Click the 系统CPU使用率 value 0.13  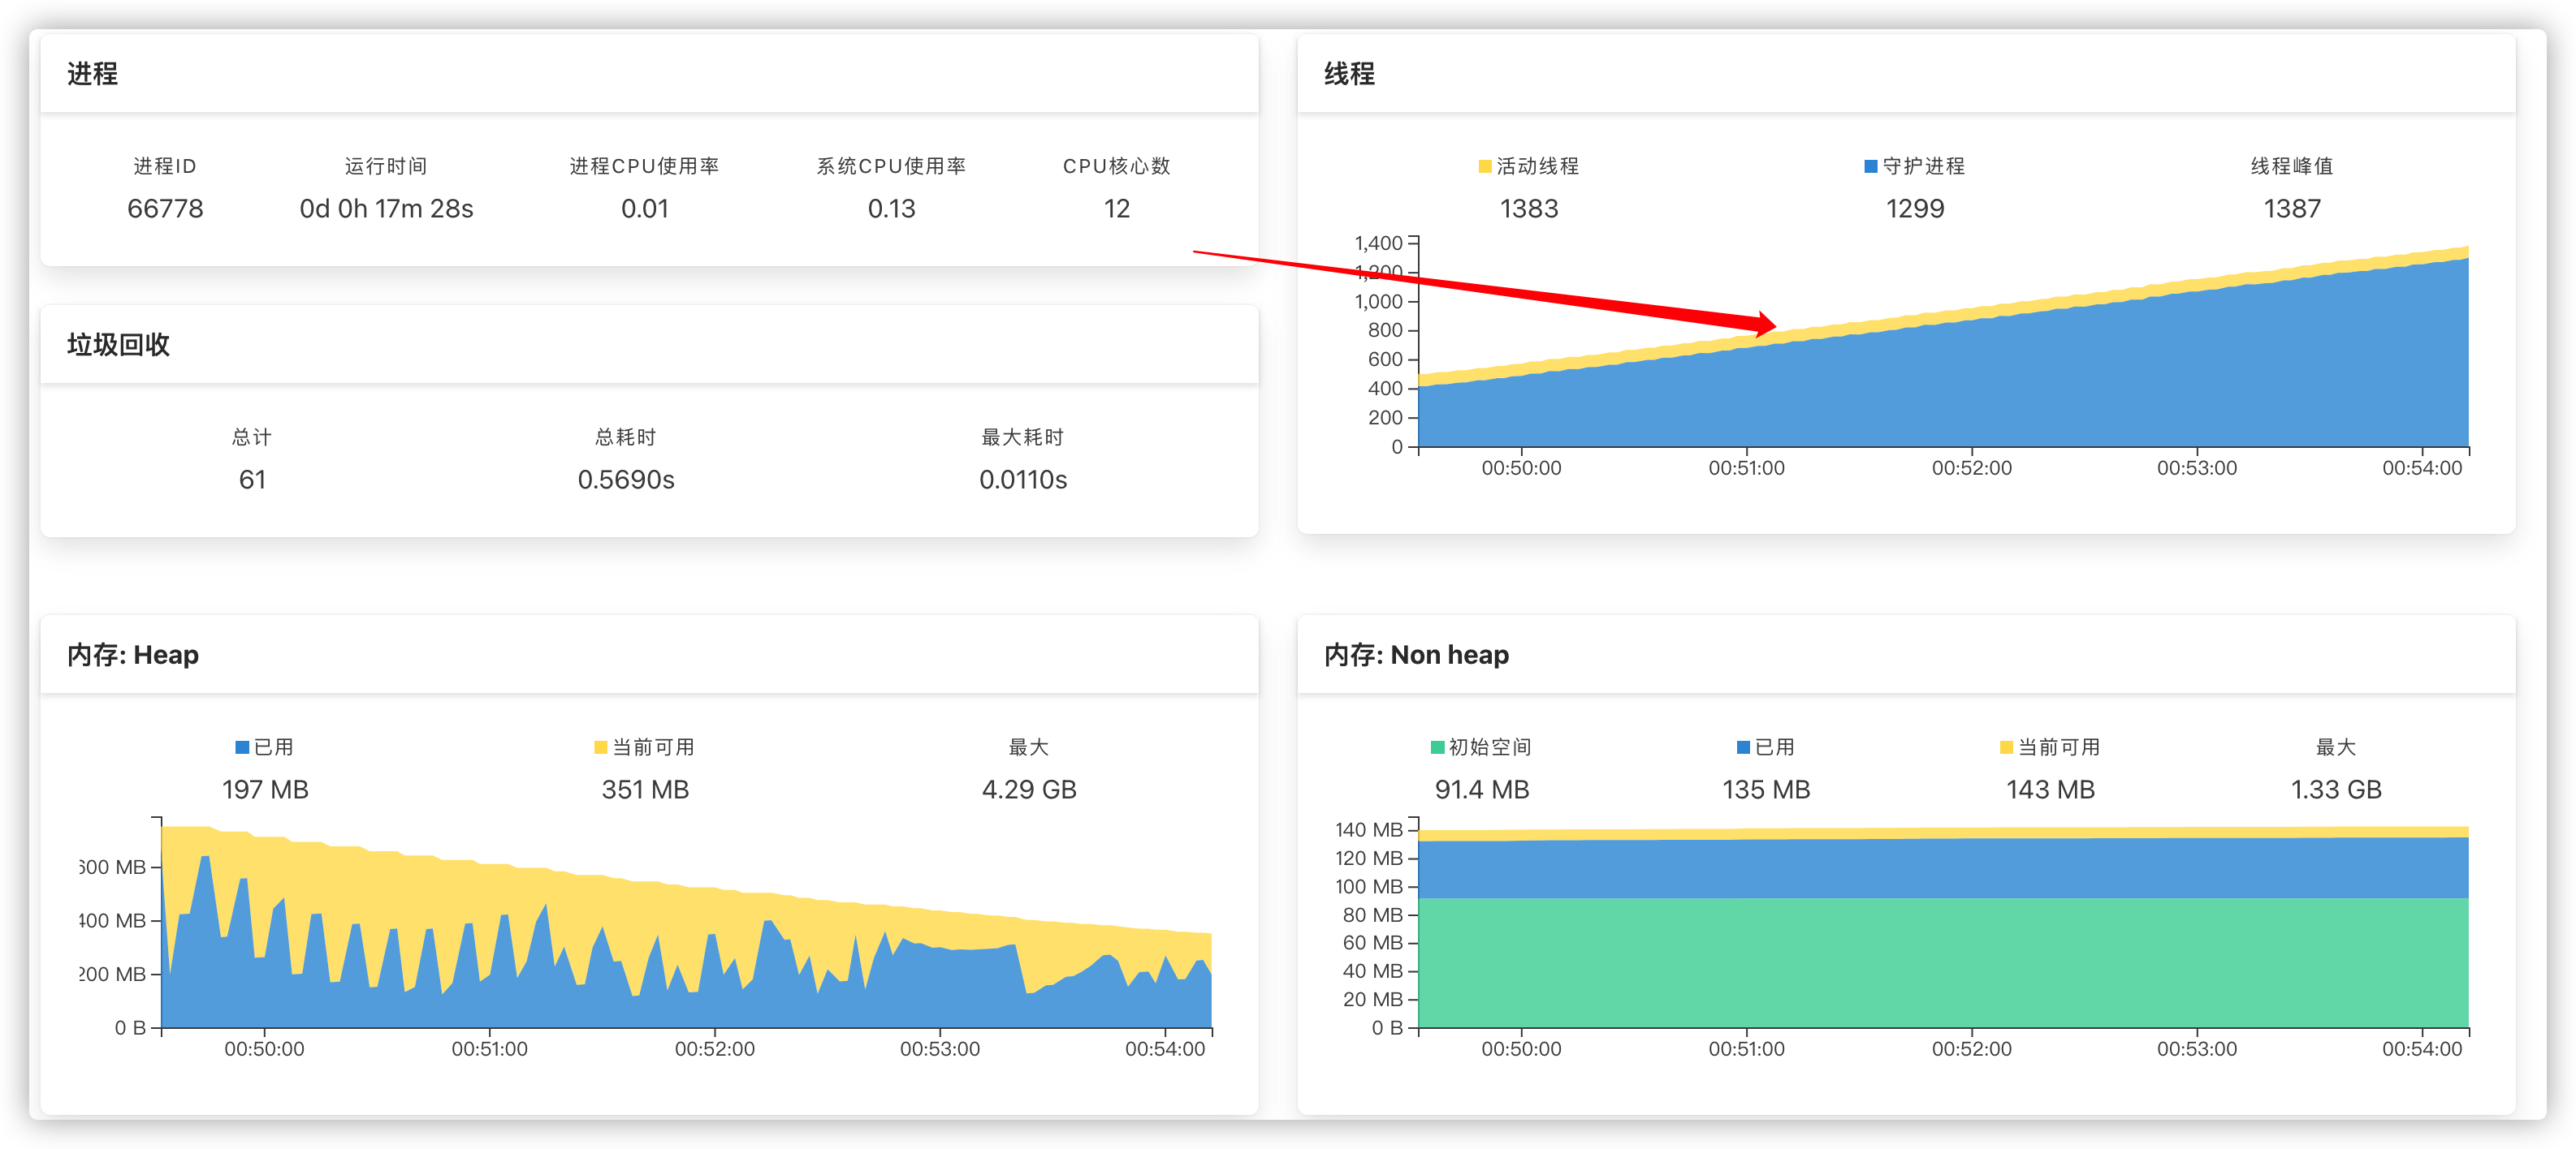[892, 209]
